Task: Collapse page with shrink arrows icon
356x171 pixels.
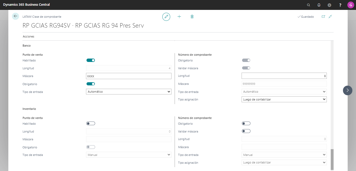Action: [x=330, y=17]
